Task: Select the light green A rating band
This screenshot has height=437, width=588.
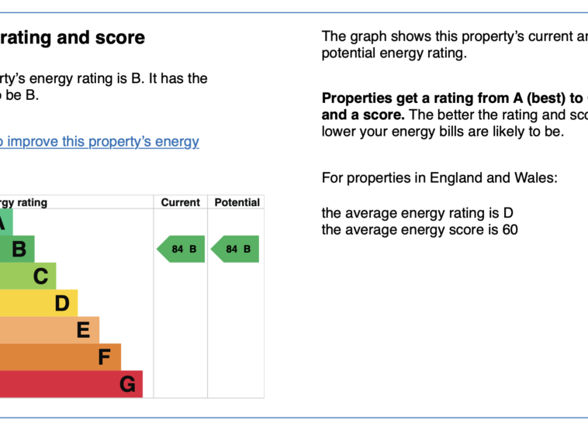Action: click(x=6, y=222)
